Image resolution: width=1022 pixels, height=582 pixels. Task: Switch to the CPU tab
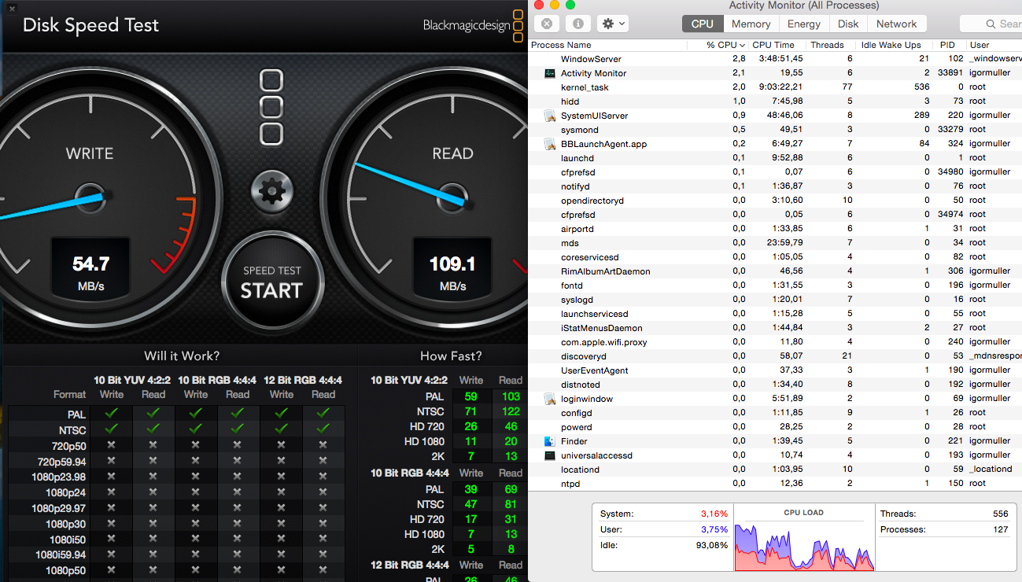point(702,24)
